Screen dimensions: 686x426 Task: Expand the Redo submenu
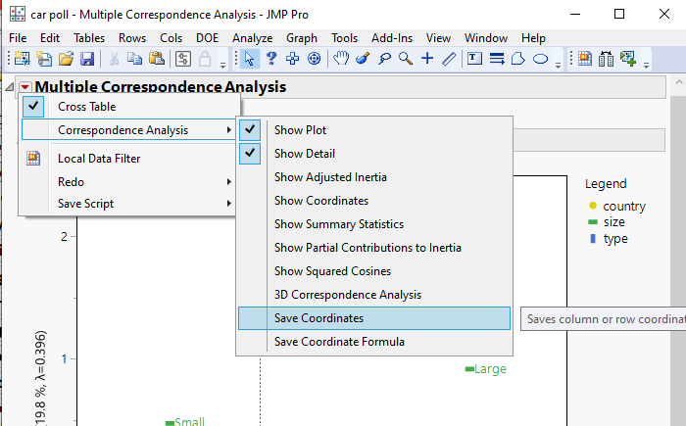[x=71, y=182]
